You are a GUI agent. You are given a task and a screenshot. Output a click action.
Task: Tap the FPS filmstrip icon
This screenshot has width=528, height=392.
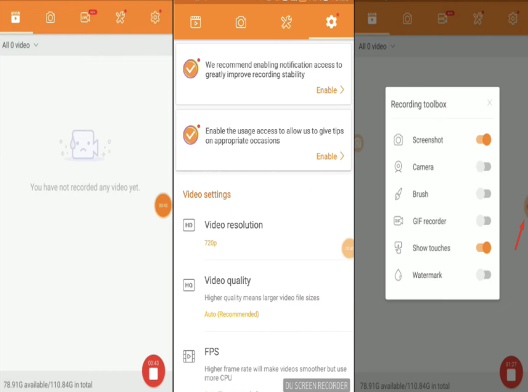[x=189, y=356]
